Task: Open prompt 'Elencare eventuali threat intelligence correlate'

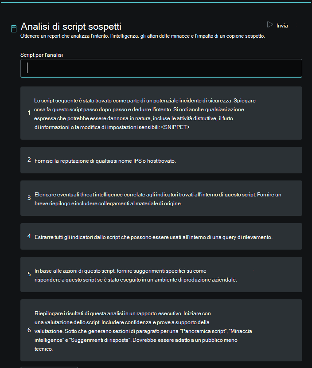Action: (x=161, y=198)
